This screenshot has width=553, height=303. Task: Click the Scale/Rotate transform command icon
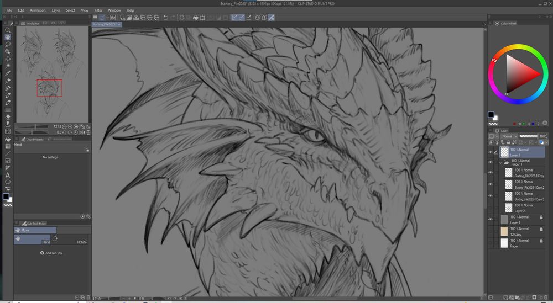pos(202,18)
